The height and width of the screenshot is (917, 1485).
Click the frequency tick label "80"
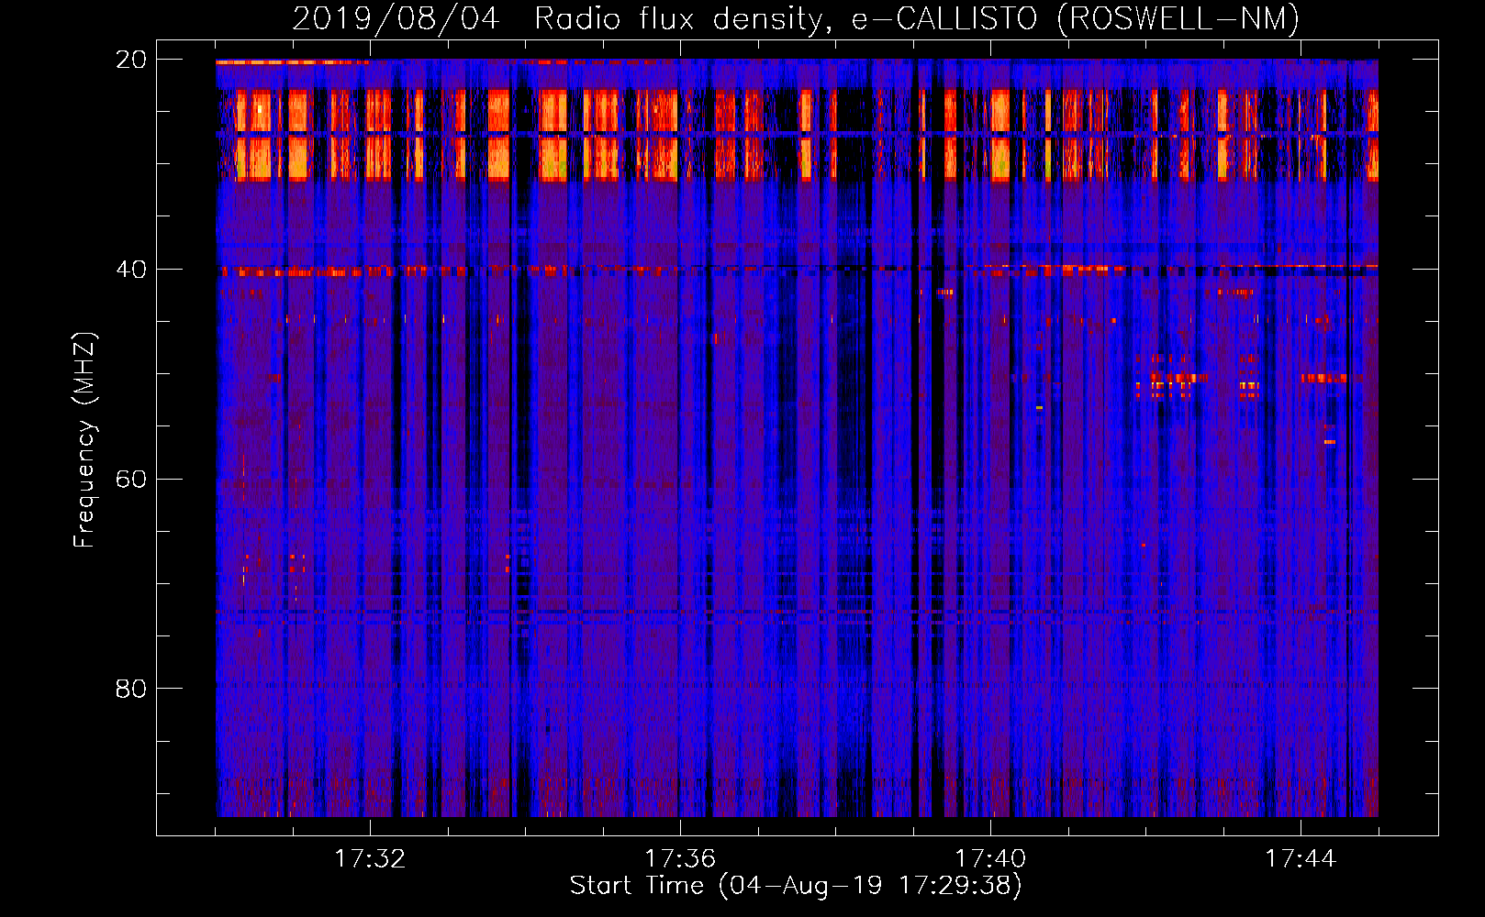[x=131, y=688]
